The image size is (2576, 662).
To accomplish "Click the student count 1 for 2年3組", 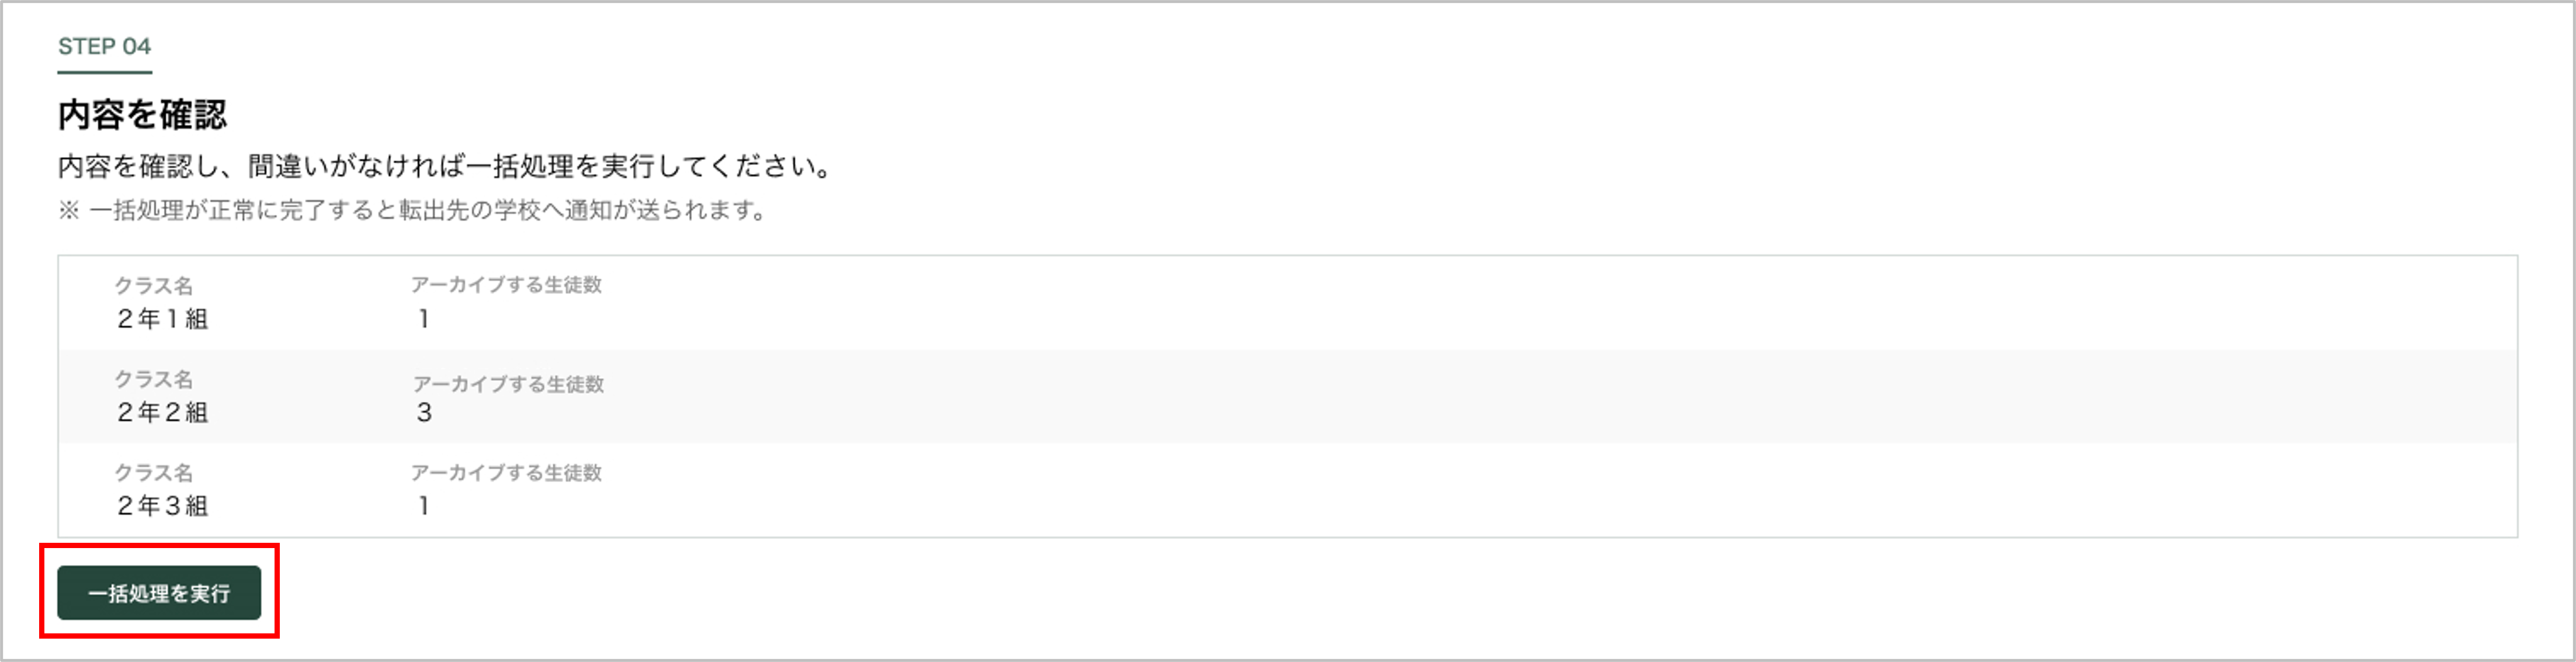I will pyautogui.click(x=424, y=506).
